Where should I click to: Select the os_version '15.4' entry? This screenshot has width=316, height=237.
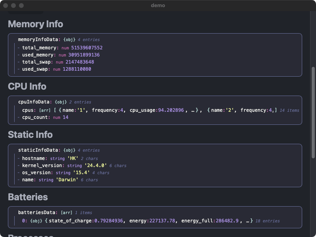(x=43, y=172)
